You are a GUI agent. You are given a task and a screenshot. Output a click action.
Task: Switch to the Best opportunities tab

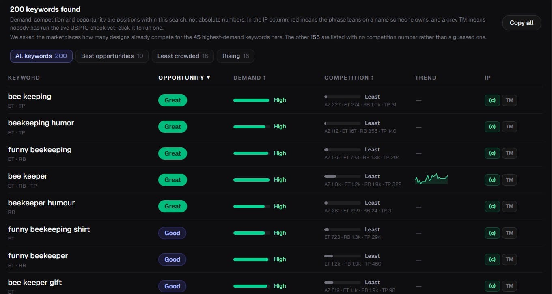pos(112,56)
